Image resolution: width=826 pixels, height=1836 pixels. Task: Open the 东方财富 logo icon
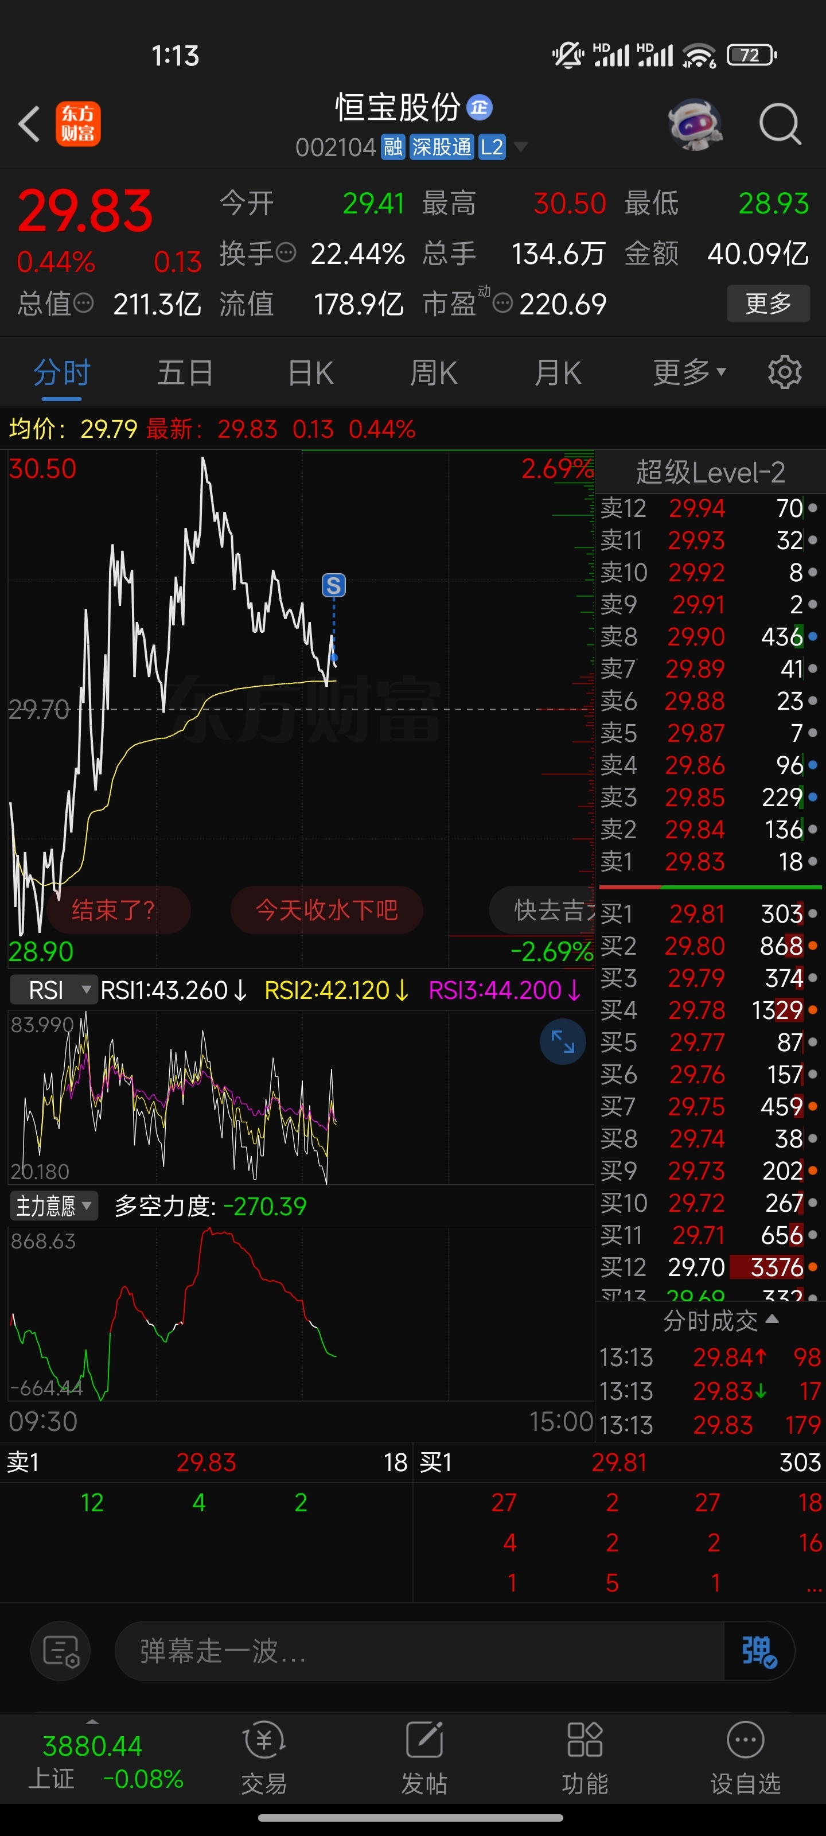(x=79, y=124)
